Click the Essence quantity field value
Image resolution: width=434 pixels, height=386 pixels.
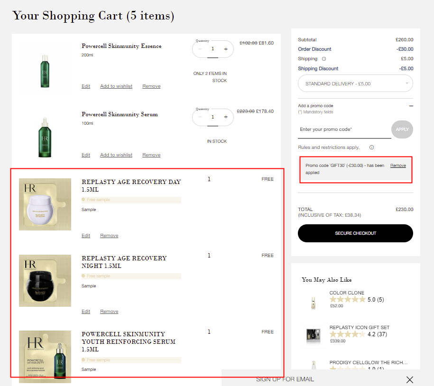pos(212,49)
